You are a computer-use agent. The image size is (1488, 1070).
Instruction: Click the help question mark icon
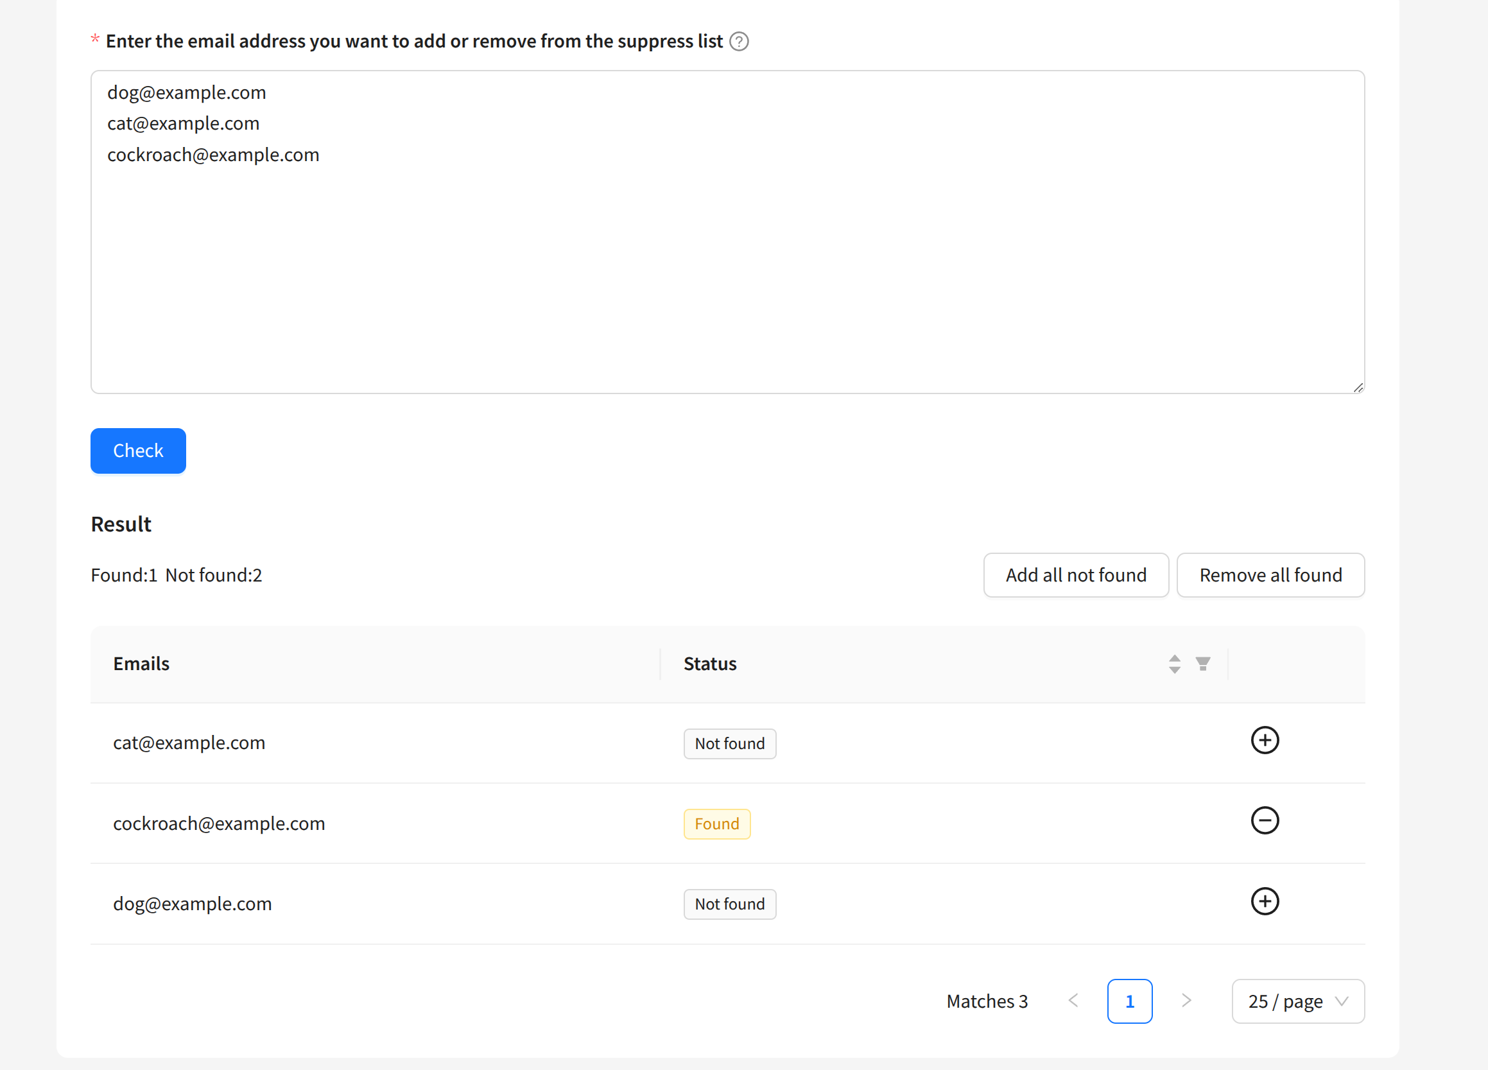coord(739,41)
